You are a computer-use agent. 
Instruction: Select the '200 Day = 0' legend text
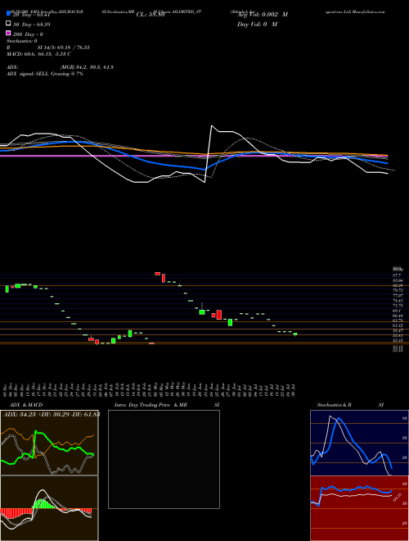28,34
